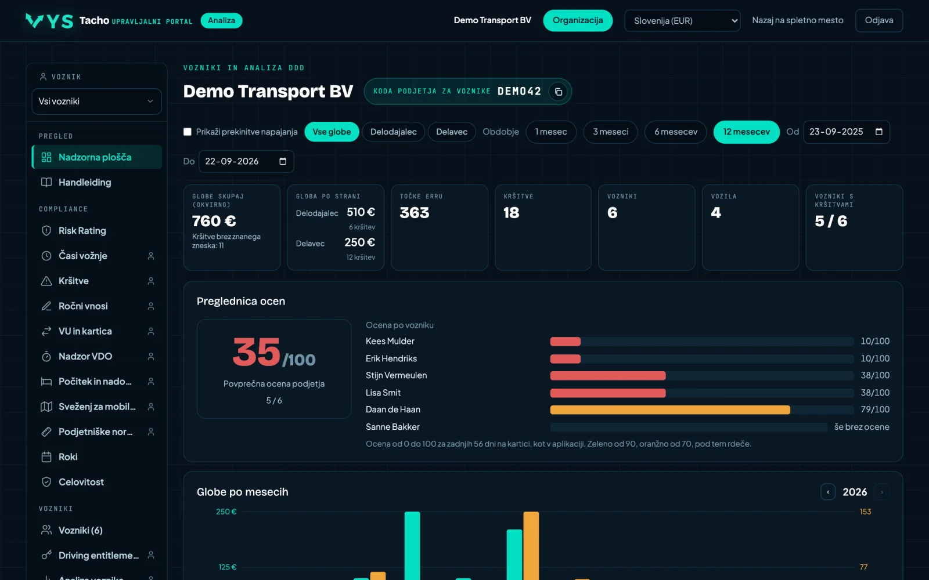929x580 pixels.
Task: Set period to 6 mesecev
Action: [676, 132]
